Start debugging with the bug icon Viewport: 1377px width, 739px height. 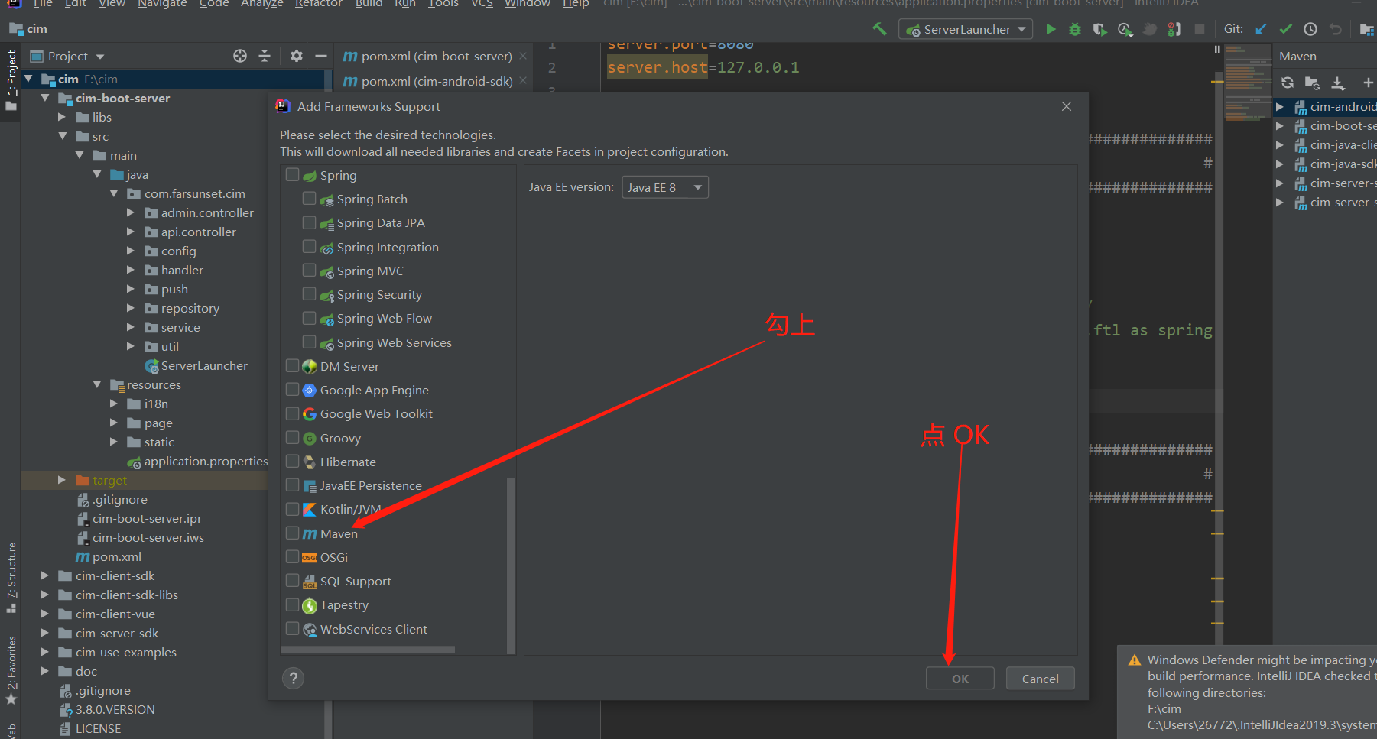tap(1075, 29)
